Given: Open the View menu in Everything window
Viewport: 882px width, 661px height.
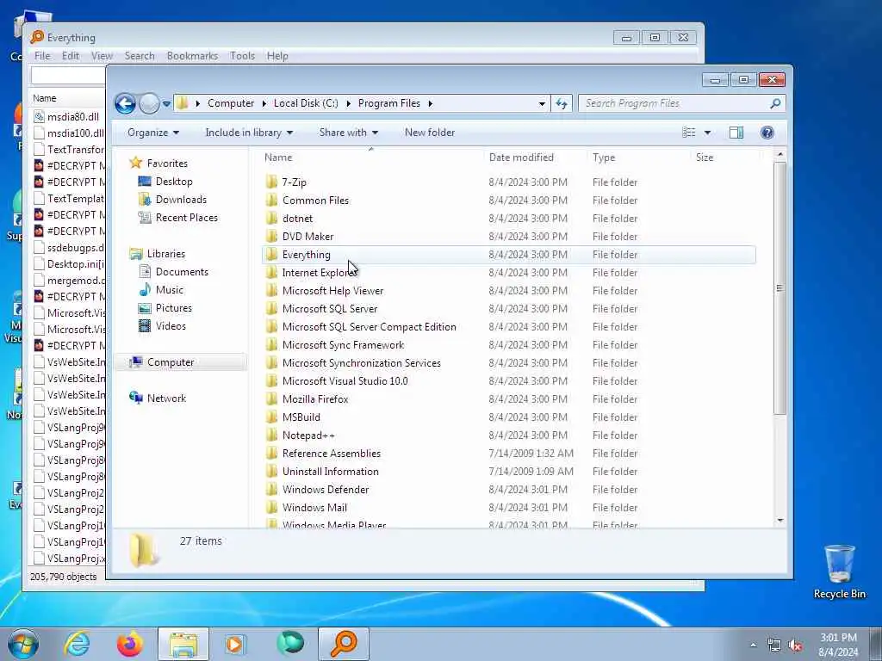Looking at the screenshot, I should coord(102,56).
